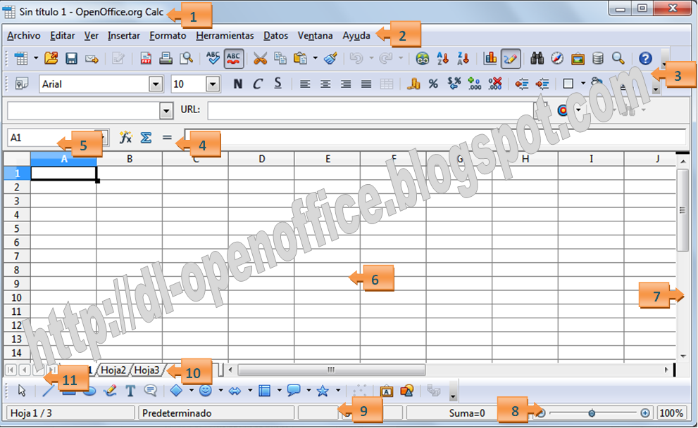698x428 pixels.
Task: Toggle Show Draw Functions button
Action: [511, 58]
